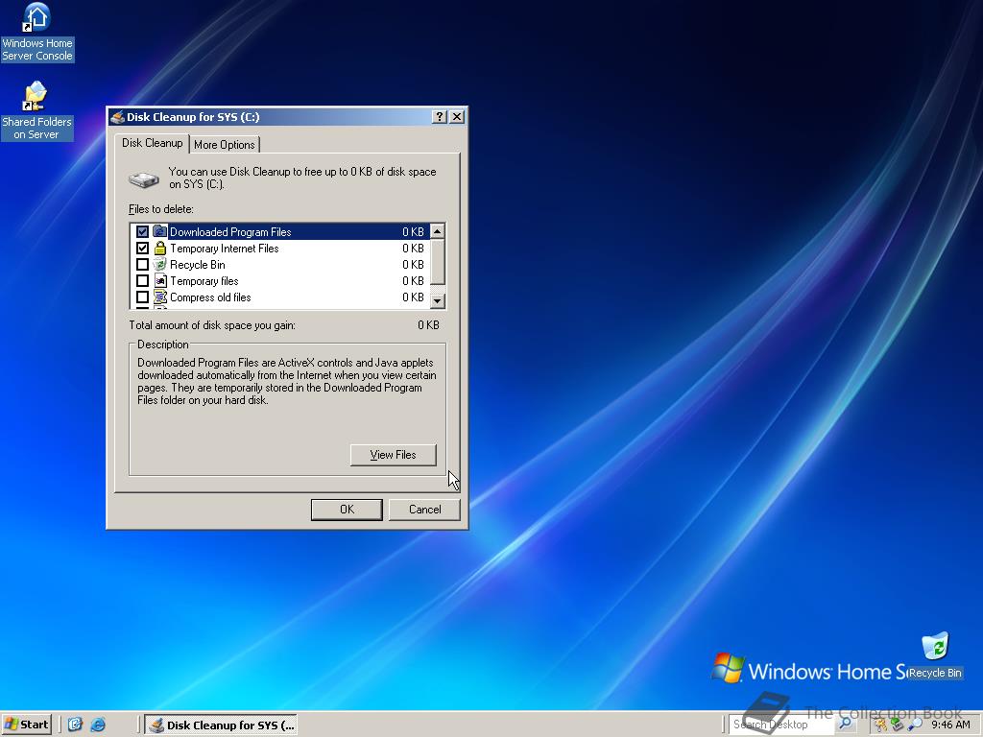This screenshot has width=983, height=737.
Task: Open the Recycle Bin desktop icon
Action: (x=935, y=655)
